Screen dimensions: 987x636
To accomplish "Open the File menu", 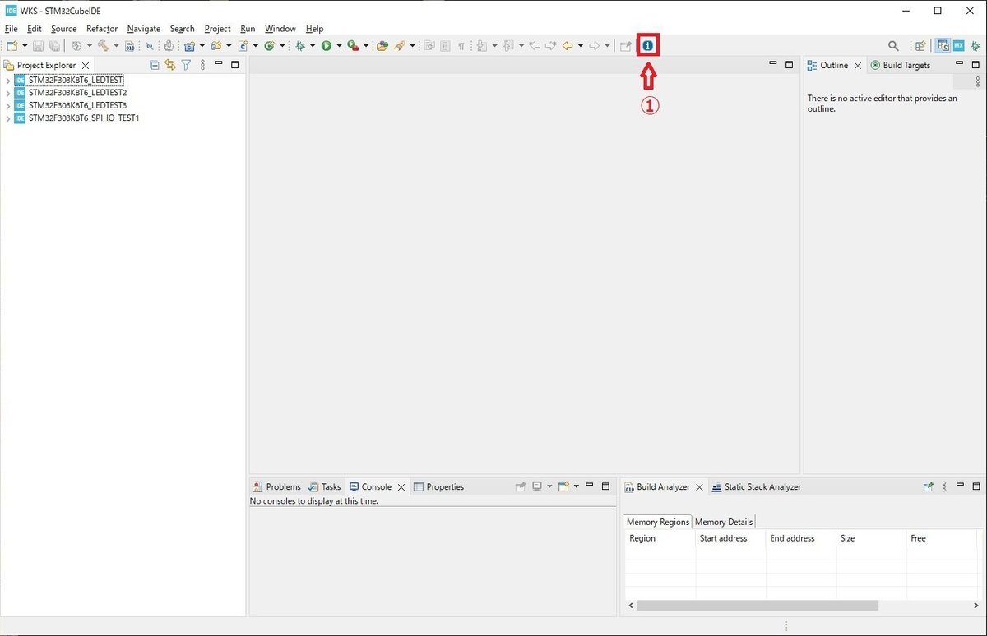I will (11, 29).
